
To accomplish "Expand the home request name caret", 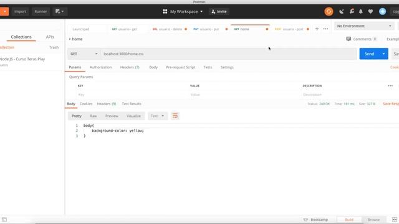I will (x=70, y=39).
